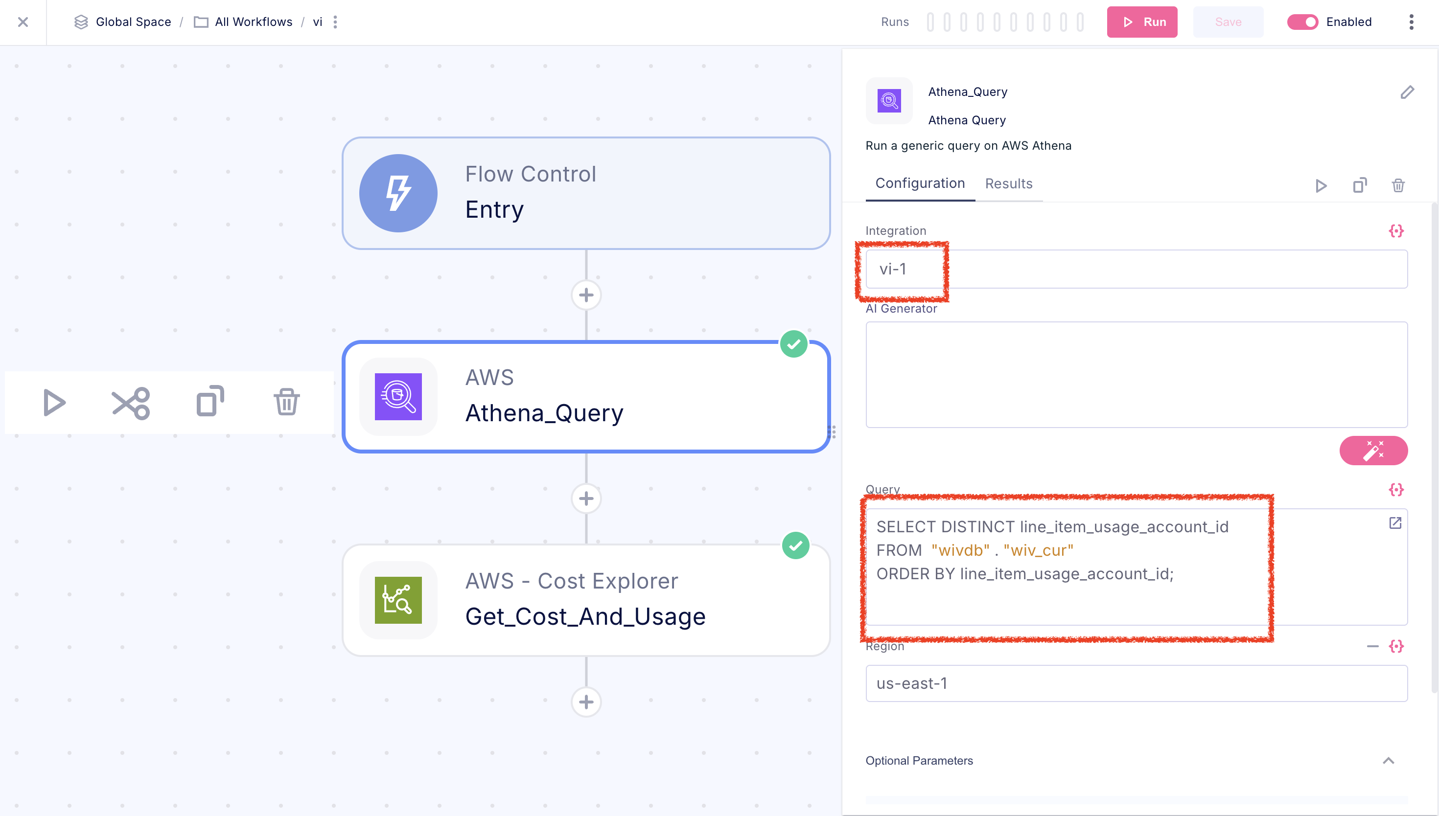Click the duplicate icon in the configuration panel

click(1359, 185)
